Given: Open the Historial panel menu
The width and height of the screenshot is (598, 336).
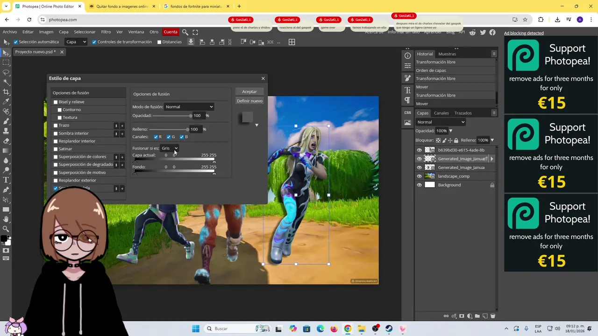Looking at the screenshot, I should tap(494, 54).
